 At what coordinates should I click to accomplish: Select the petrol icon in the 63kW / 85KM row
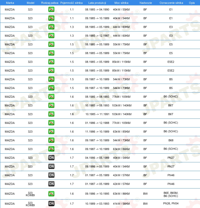(x=51, y=132)
